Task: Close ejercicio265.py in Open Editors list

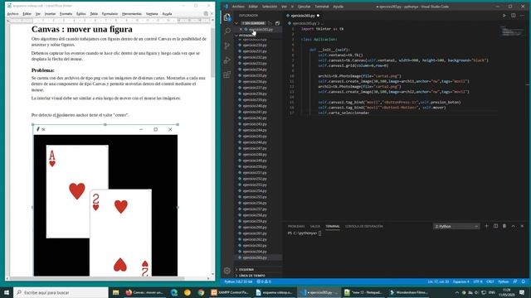Action: point(241,30)
